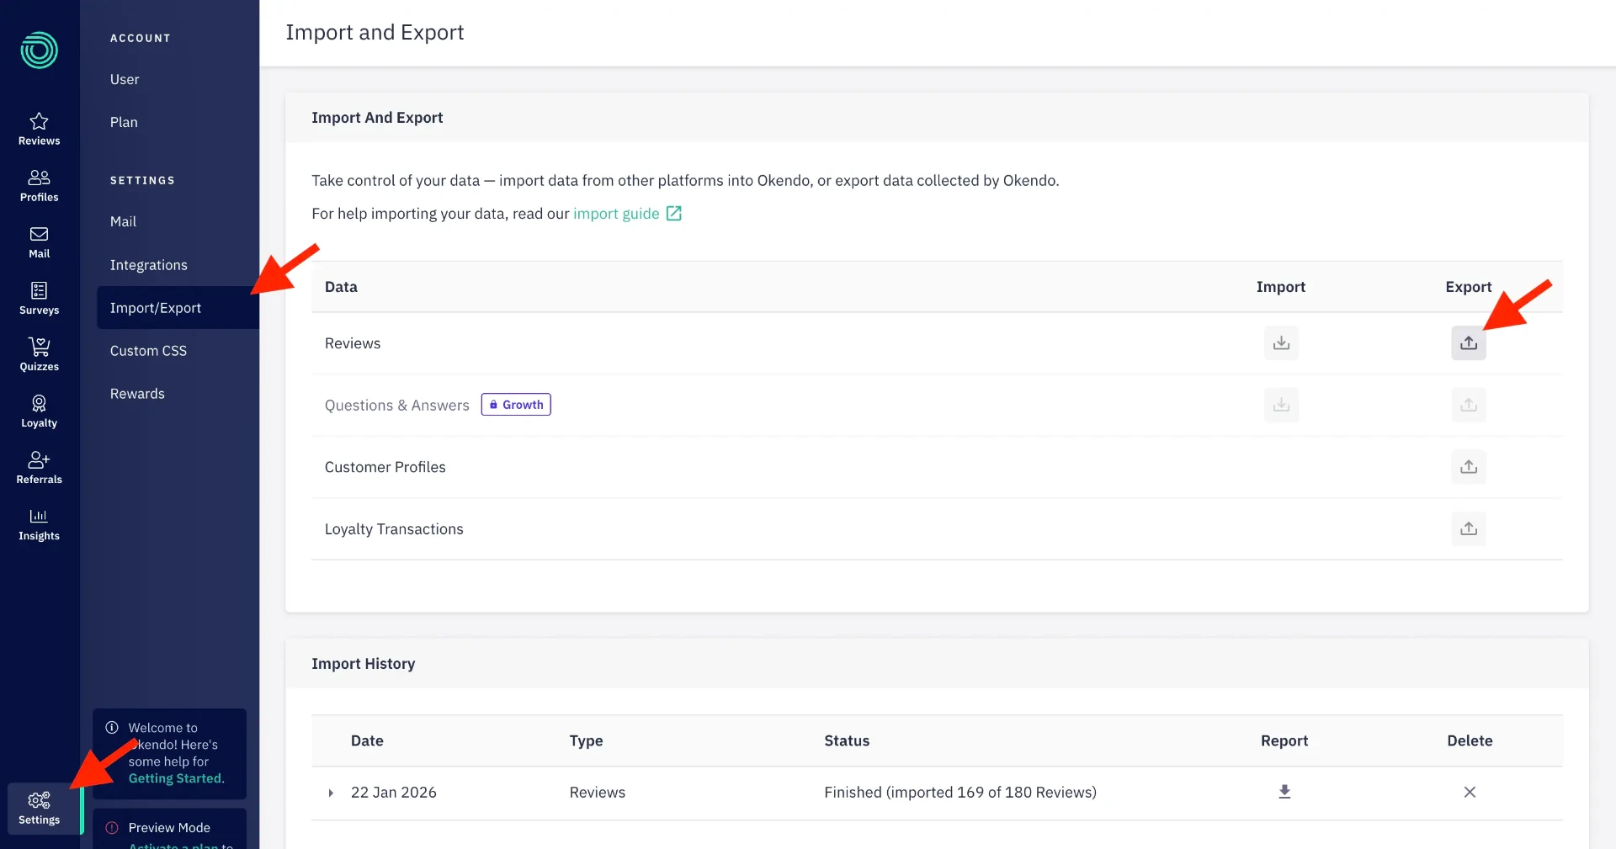Click the Okendo logo icon
Viewport: 1616px width, 849px height.
(39, 50)
